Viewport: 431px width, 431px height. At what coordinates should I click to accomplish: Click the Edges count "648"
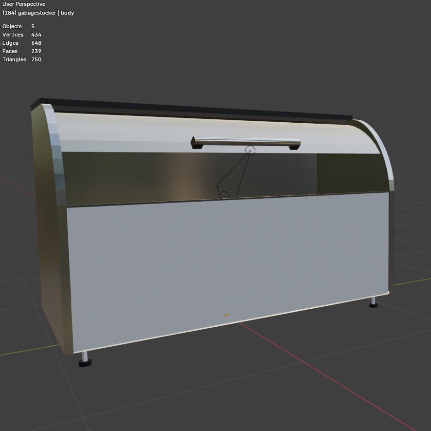37,43
